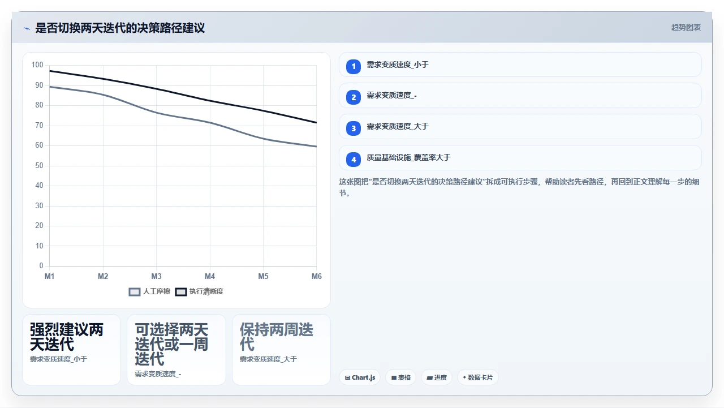The width and height of the screenshot is (724, 408).
Task: Select the 保持两周迭代 card
Action: tap(281, 350)
